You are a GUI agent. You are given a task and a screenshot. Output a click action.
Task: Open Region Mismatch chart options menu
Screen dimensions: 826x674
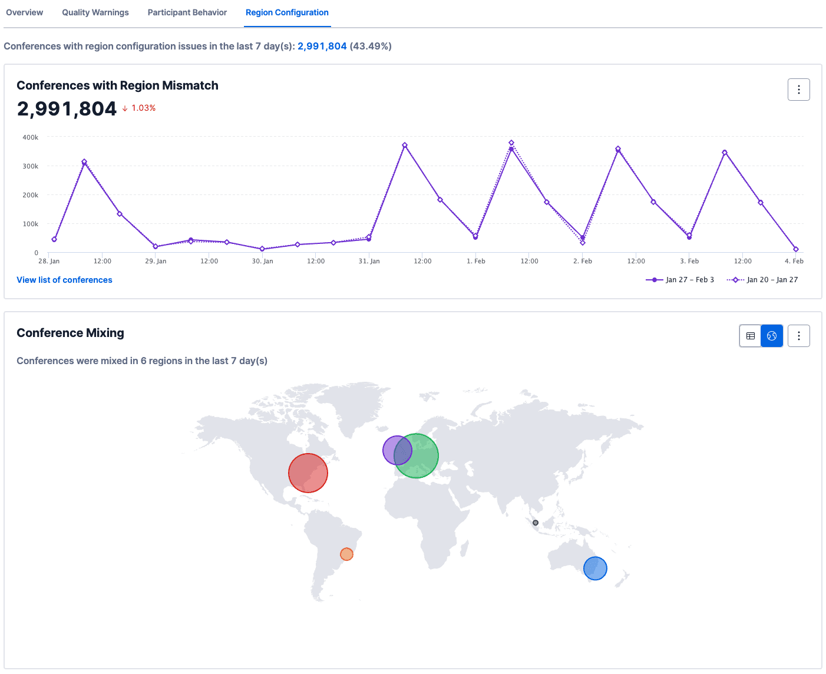[798, 90]
